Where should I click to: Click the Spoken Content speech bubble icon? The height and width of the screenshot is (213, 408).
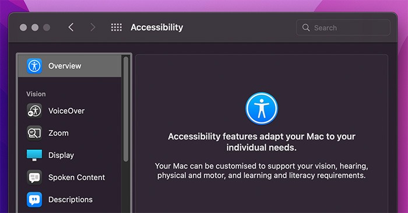(x=34, y=177)
